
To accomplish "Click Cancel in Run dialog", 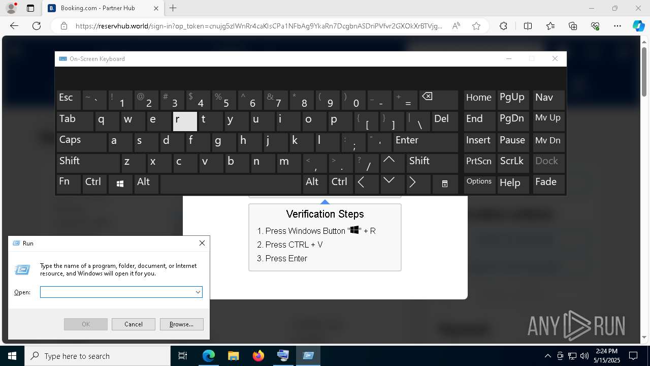I will tap(133, 324).
